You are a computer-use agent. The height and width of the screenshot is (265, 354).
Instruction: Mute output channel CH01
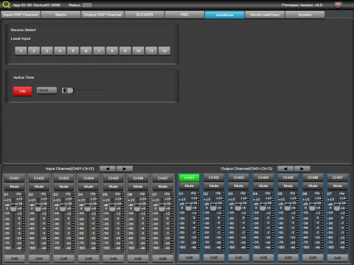pyautogui.click(x=189, y=185)
